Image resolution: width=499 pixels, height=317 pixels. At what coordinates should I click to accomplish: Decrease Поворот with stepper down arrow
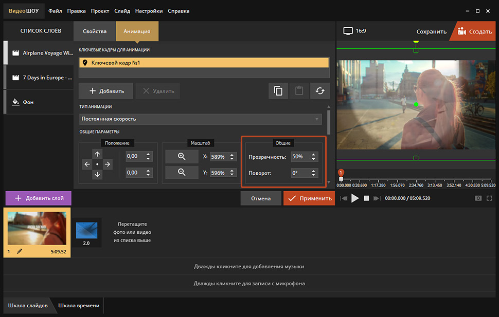[313, 175]
